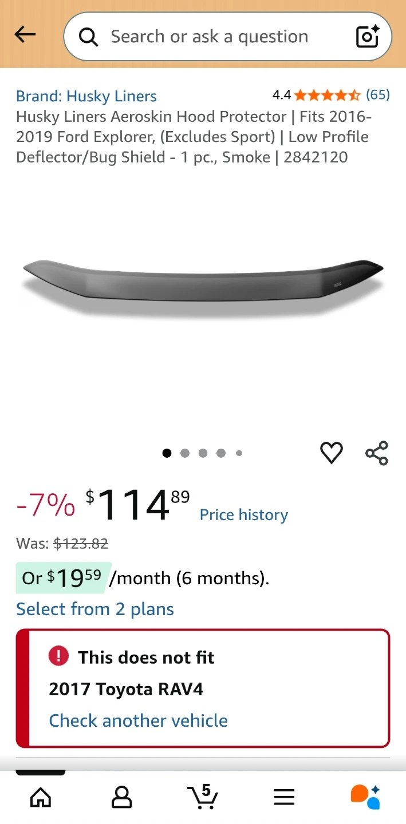This screenshot has height=824, width=406.
Task: Tap the back arrow icon
Action: point(25,35)
